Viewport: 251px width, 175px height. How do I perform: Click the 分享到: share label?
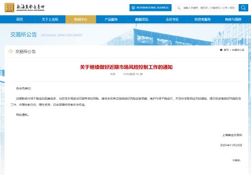(236, 160)
